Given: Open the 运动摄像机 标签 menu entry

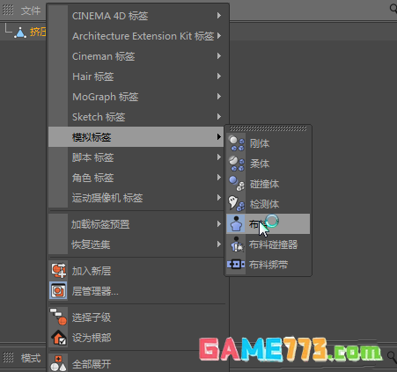Looking at the screenshot, I should (136, 198).
